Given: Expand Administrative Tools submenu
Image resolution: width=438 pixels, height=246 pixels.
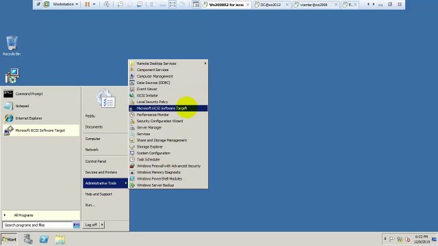Looking at the screenshot, I should (x=105, y=183).
